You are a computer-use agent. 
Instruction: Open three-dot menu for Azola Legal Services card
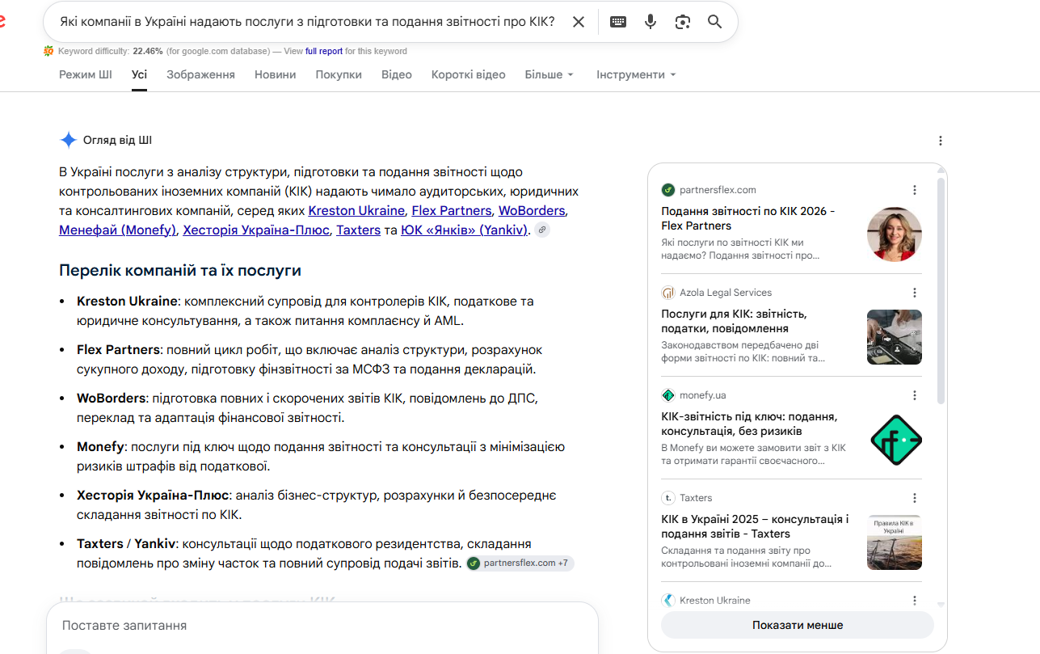tap(915, 293)
